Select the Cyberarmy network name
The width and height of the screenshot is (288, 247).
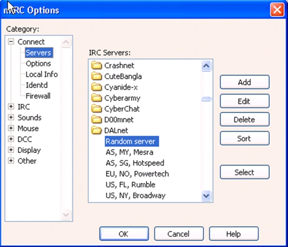122,98
